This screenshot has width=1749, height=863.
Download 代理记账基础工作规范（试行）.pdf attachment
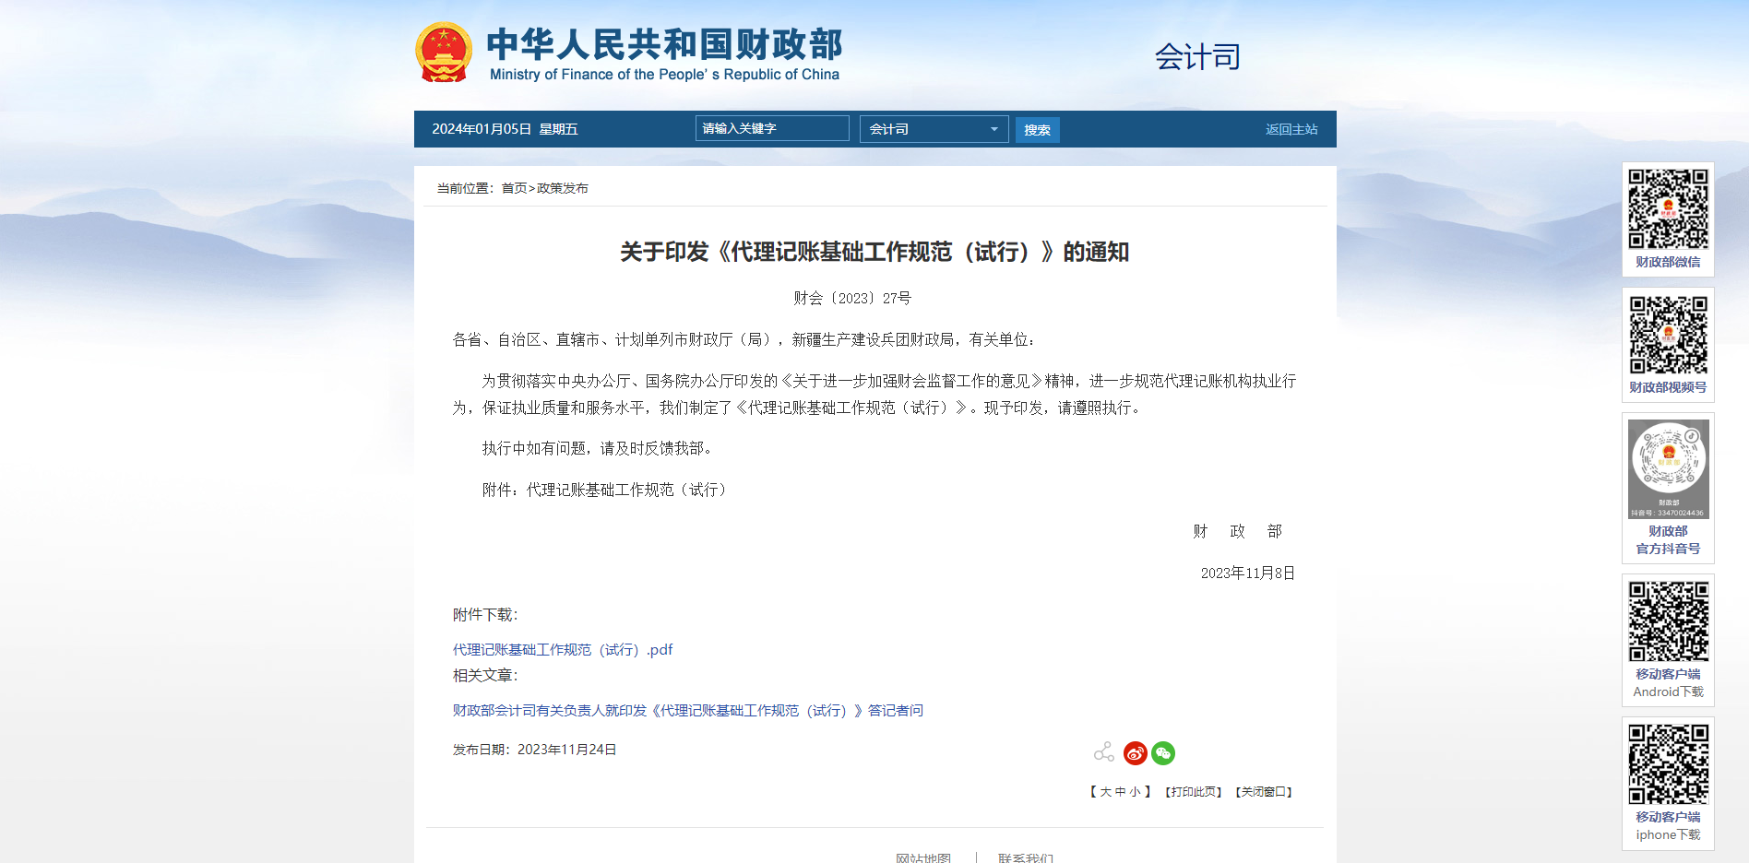[x=563, y=650]
